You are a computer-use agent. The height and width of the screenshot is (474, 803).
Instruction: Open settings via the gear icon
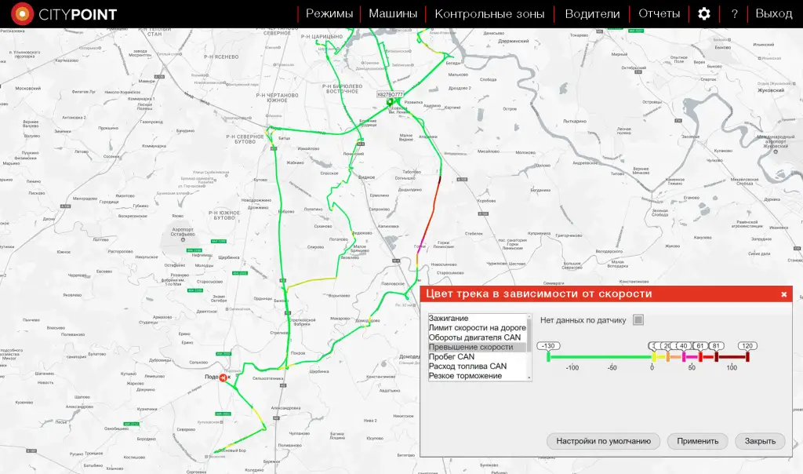[x=703, y=13]
